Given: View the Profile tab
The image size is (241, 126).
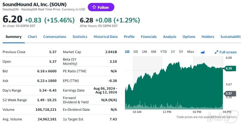Looking at the screenshot, I should [129, 37].
